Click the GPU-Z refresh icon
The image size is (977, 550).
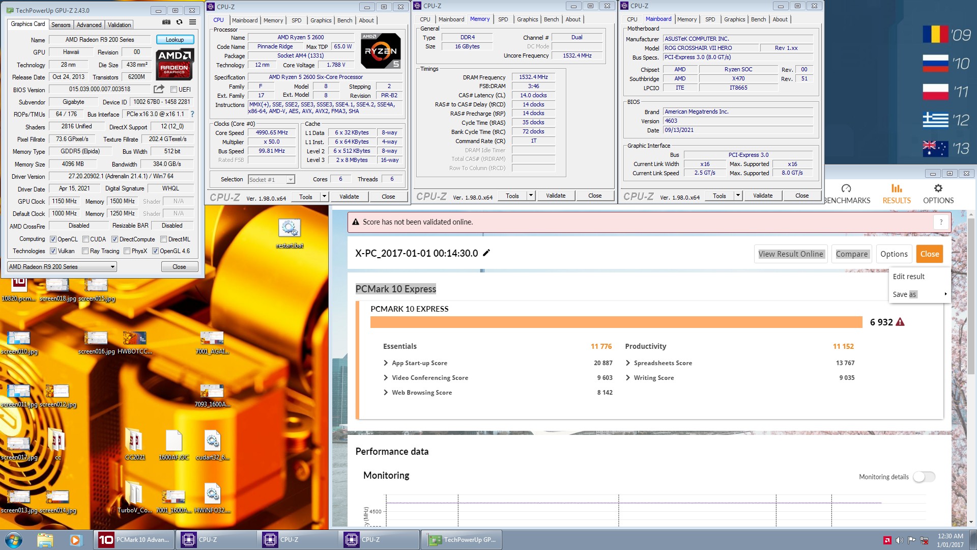point(179,22)
